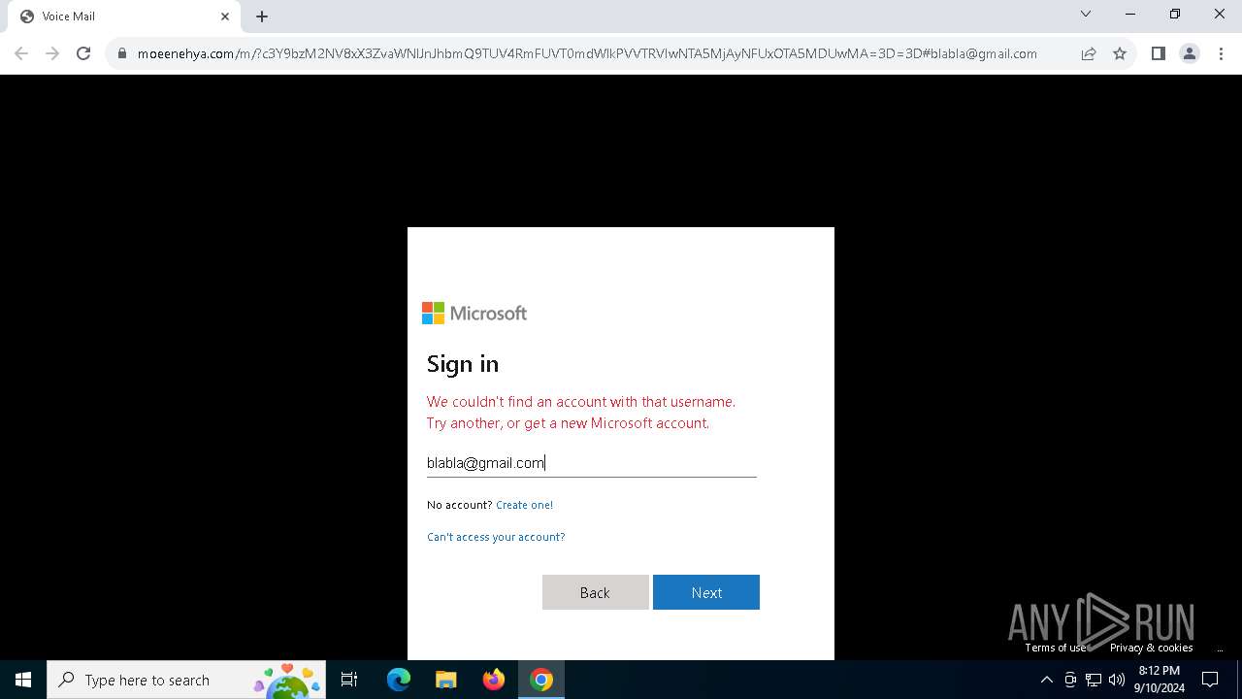The width and height of the screenshot is (1242, 699).
Task: Open the Windows Start menu
Action: coord(23,680)
